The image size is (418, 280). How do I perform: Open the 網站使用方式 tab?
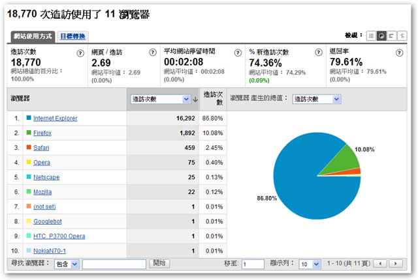pyautogui.click(x=33, y=36)
